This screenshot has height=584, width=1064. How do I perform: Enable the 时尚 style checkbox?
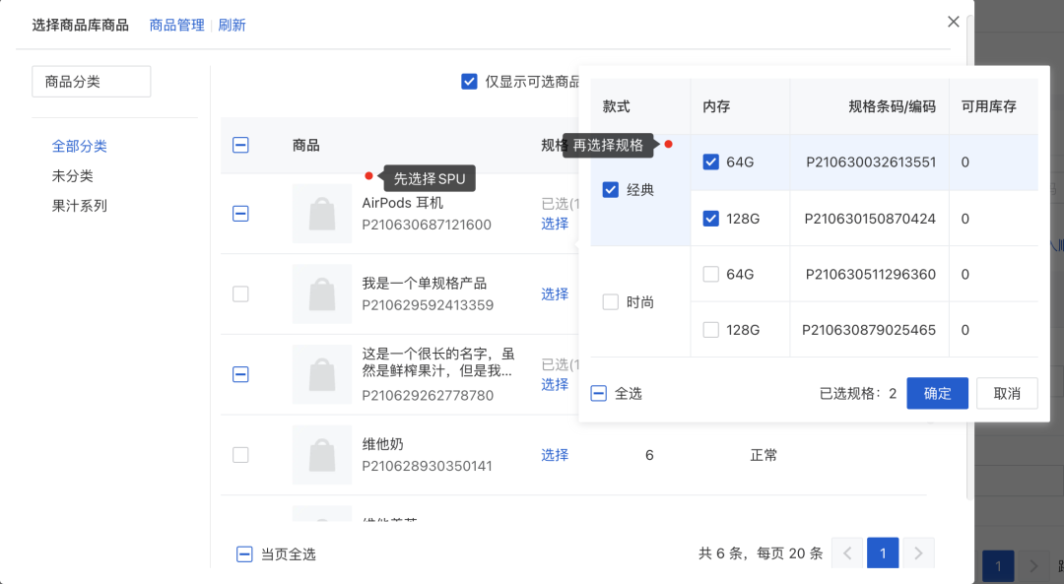click(610, 301)
